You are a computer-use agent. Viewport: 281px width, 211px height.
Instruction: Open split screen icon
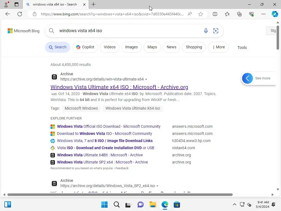pyautogui.click(x=215, y=14)
